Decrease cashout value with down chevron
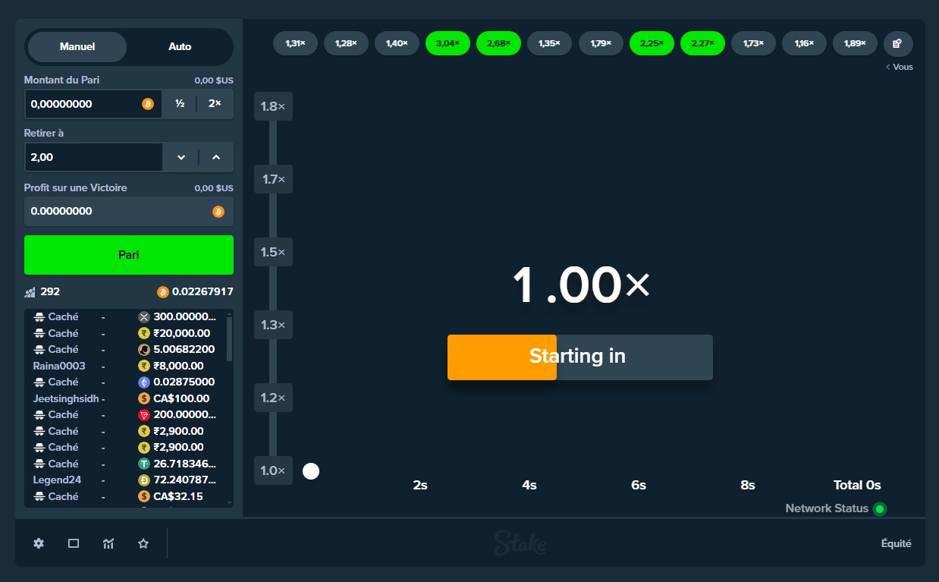Image resolution: width=939 pixels, height=582 pixels. pyautogui.click(x=181, y=157)
